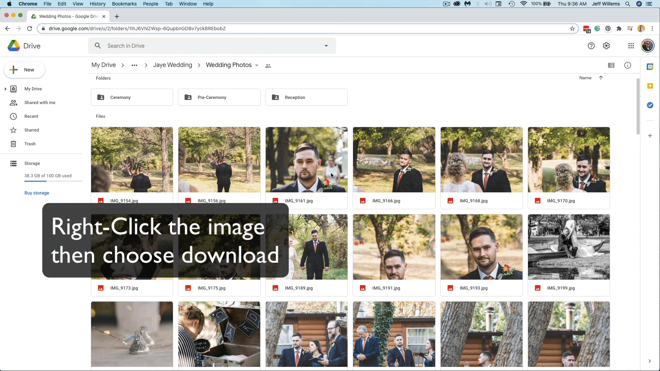Select IMG_9199.jpg black and white thumbnail
Viewport: 660px width, 371px height.
point(569,247)
